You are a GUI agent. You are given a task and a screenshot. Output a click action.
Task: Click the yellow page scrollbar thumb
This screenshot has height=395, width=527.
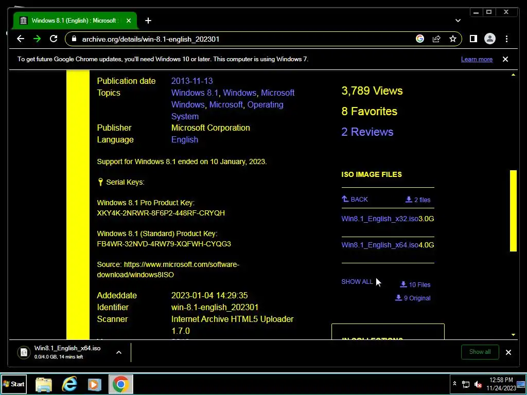tap(513, 210)
